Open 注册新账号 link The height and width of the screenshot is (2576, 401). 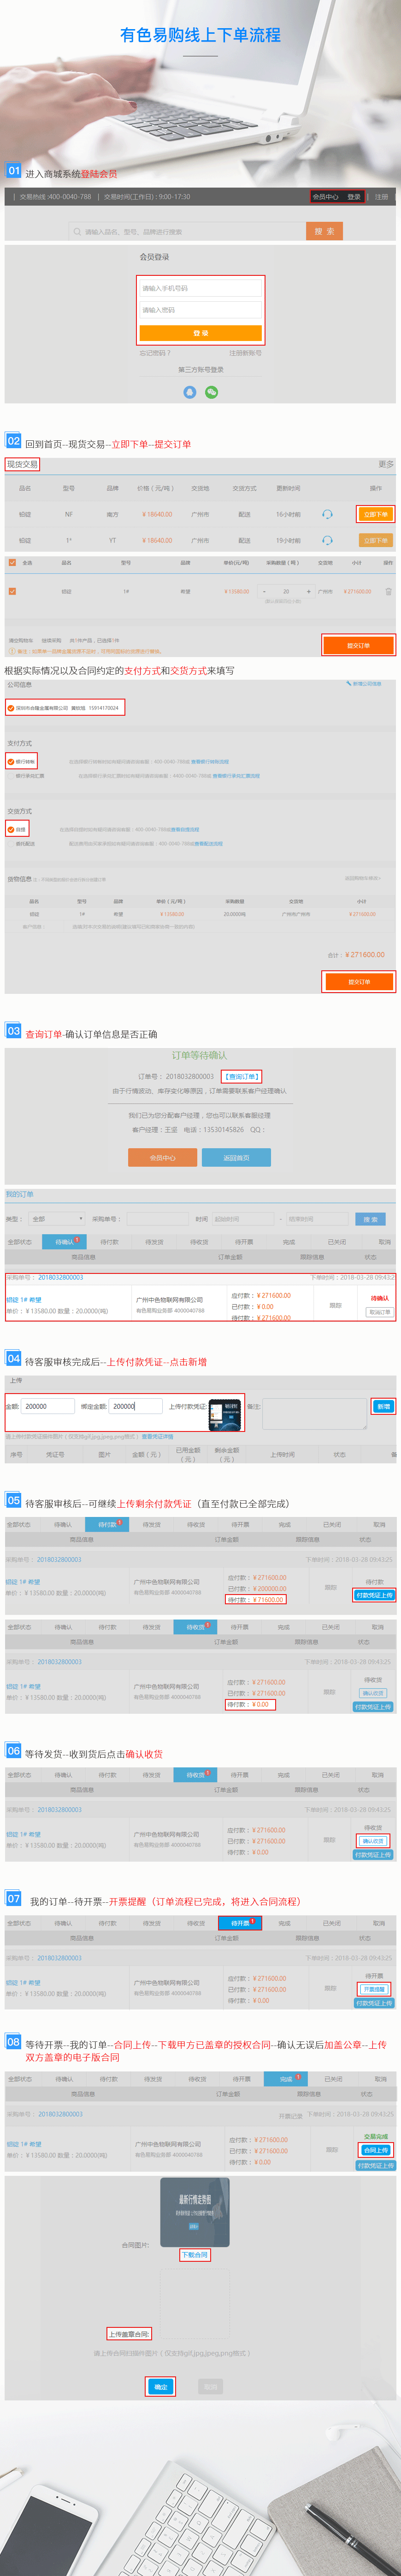click(245, 353)
